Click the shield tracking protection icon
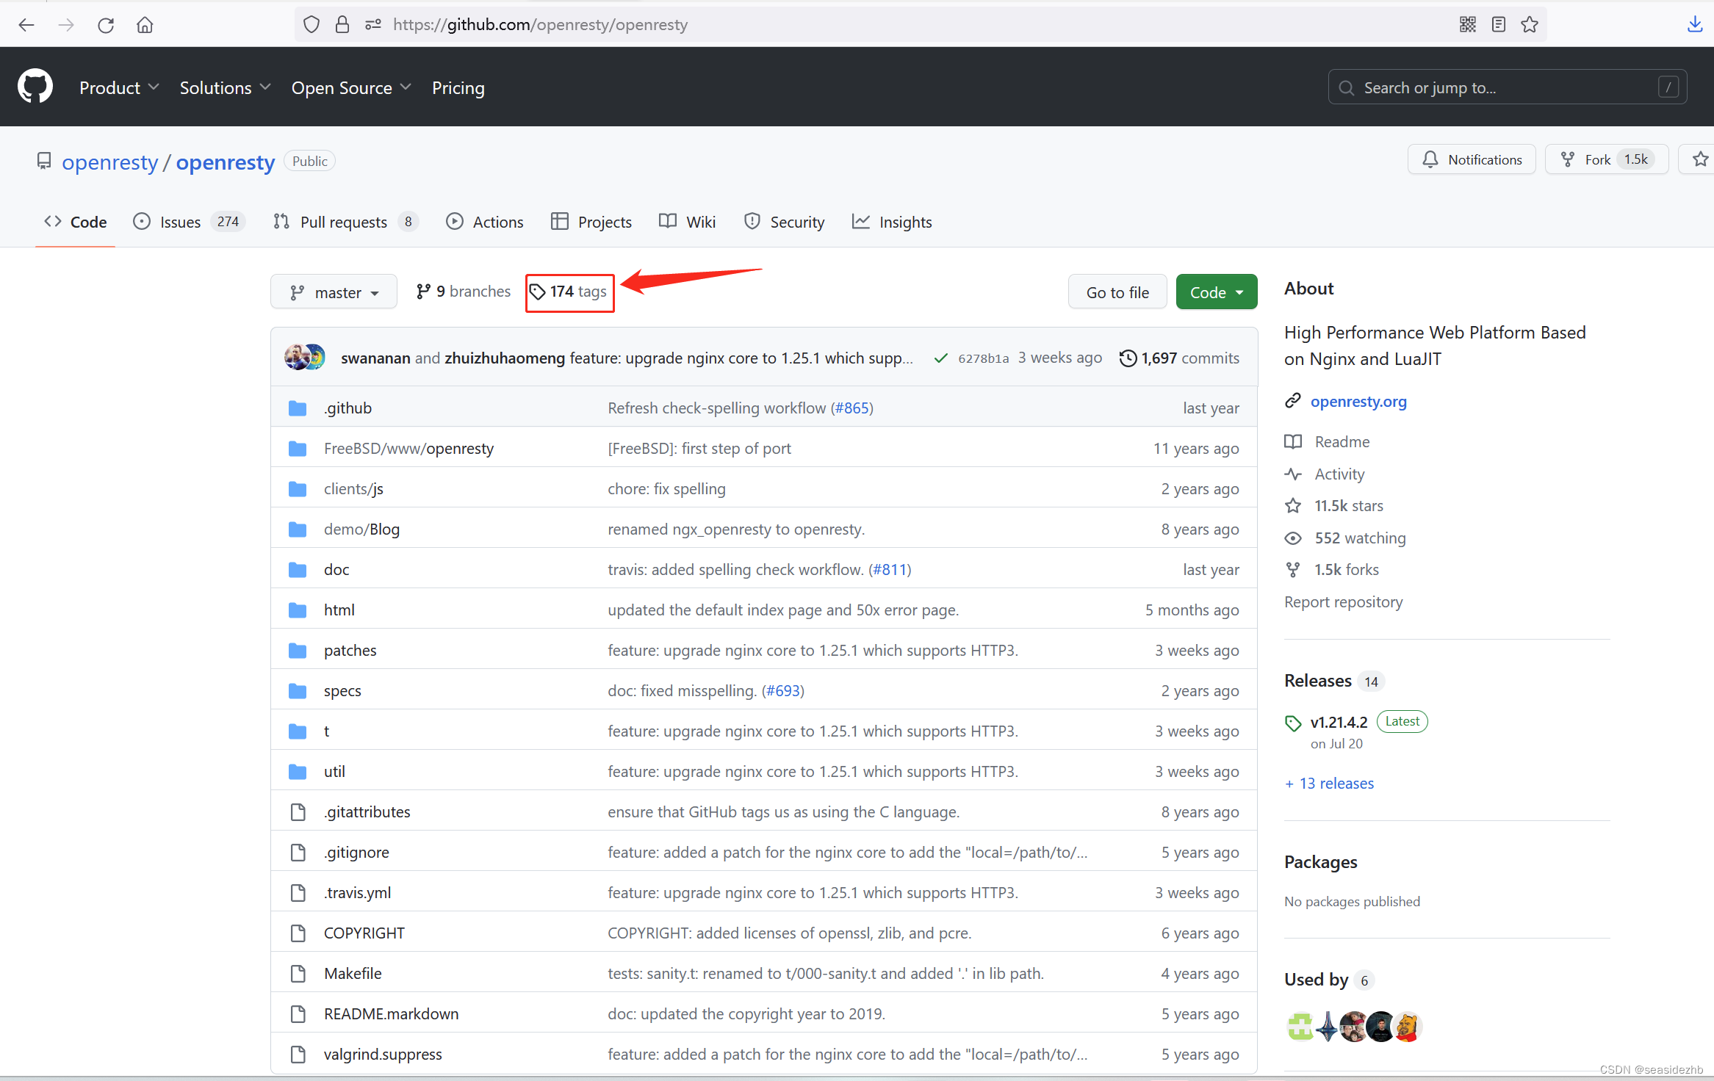 click(312, 25)
